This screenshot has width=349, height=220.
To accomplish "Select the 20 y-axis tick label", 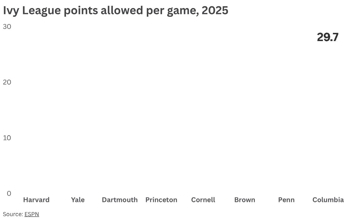I will point(7,82).
